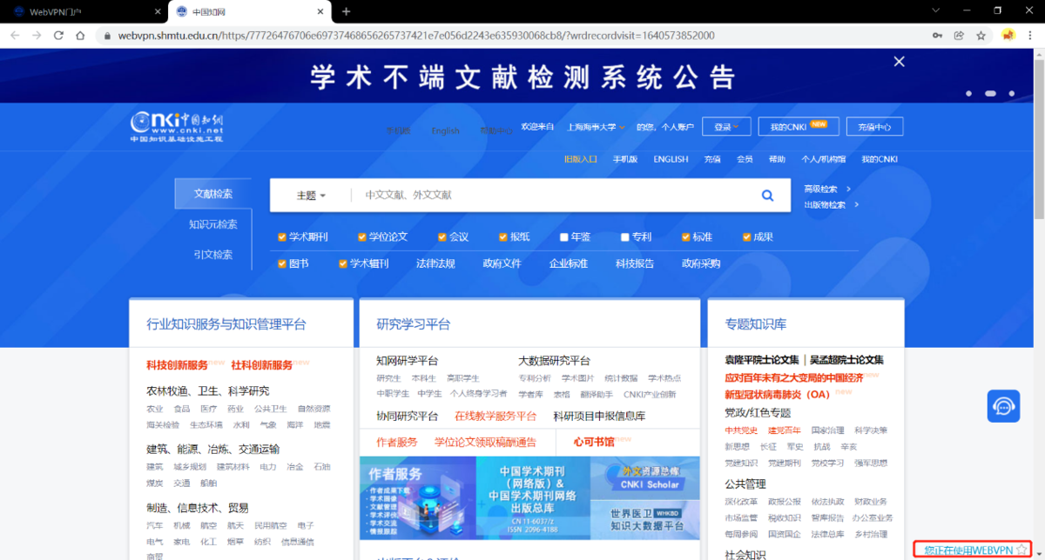Click the 充值中心 button

tap(873, 127)
